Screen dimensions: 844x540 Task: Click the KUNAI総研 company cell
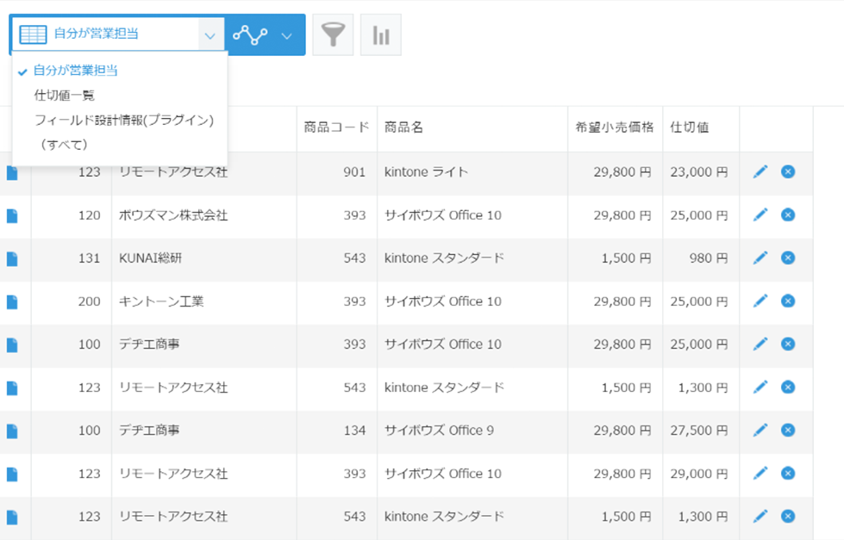[150, 258]
